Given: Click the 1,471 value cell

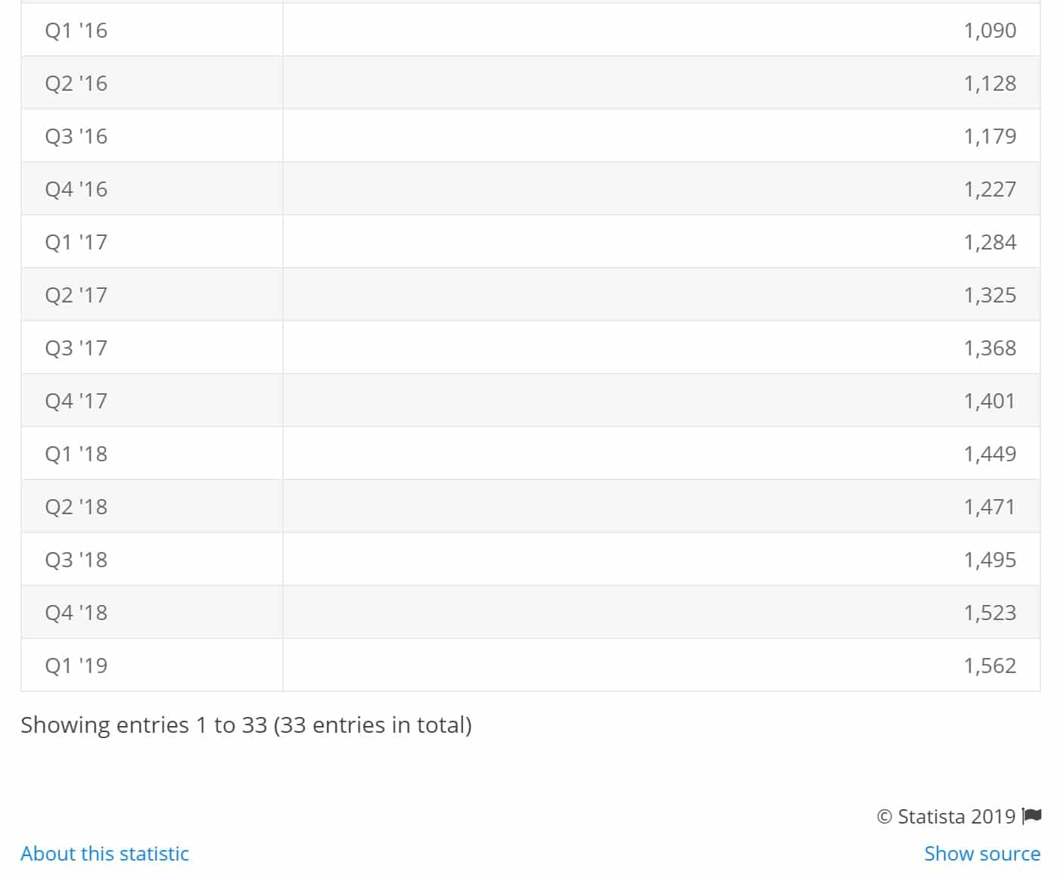Looking at the screenshot, I should coord(989,507).
